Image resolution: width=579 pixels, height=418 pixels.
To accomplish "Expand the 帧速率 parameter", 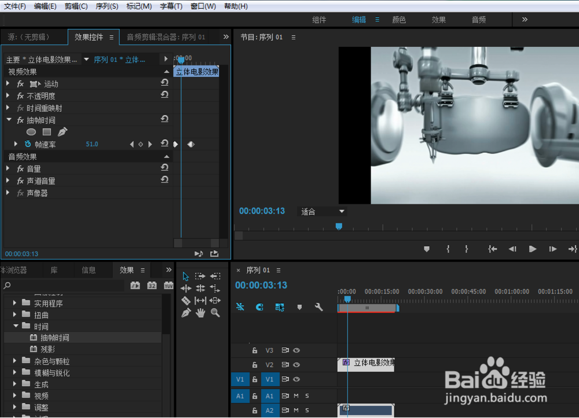I will pos(16,144).
